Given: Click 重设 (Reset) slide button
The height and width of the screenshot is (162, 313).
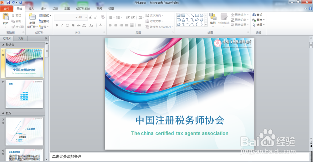Looking at the screenshot, I should (x=44, y=21).
